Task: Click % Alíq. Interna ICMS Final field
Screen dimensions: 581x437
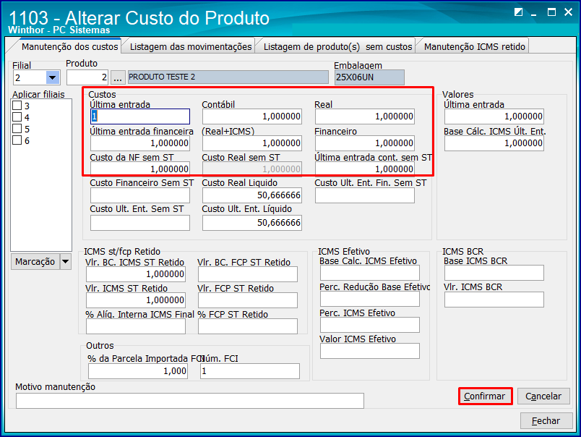Action: 136,326
